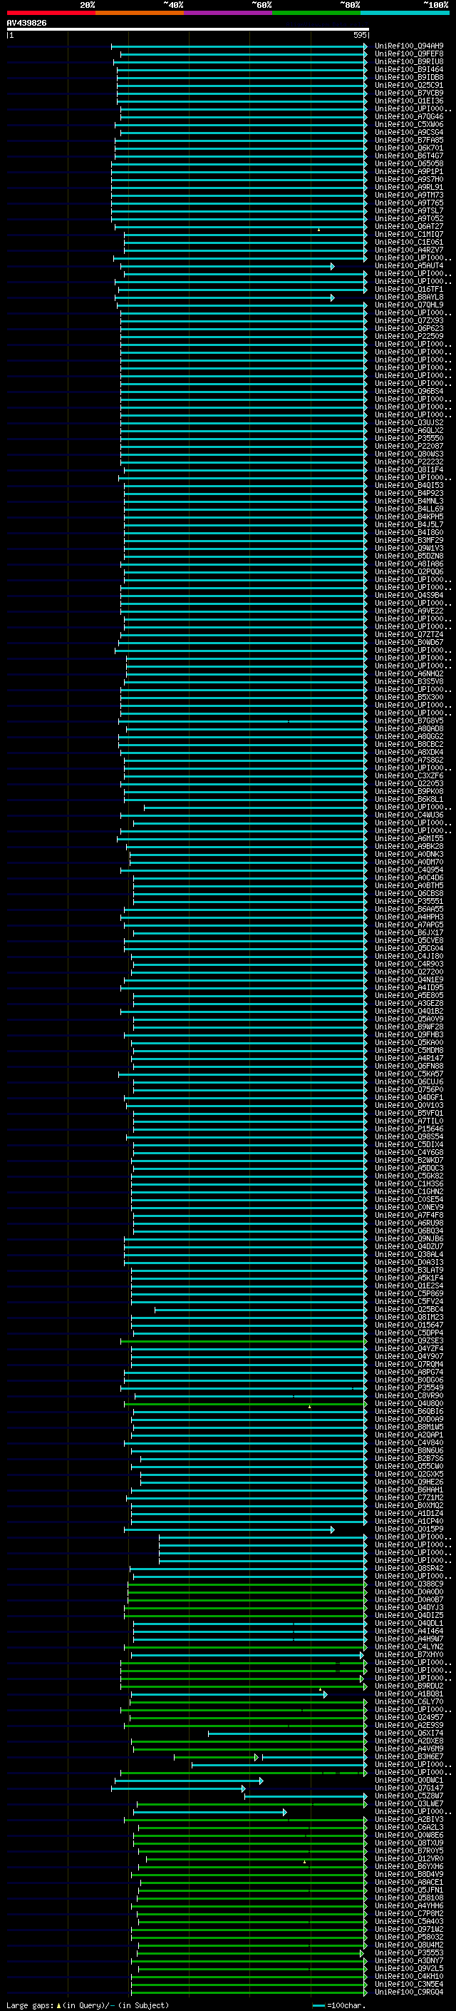Open hit UniRef100_A9TM73

(408, 195)
